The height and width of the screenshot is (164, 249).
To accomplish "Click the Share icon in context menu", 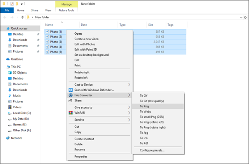I will [70, 100].
